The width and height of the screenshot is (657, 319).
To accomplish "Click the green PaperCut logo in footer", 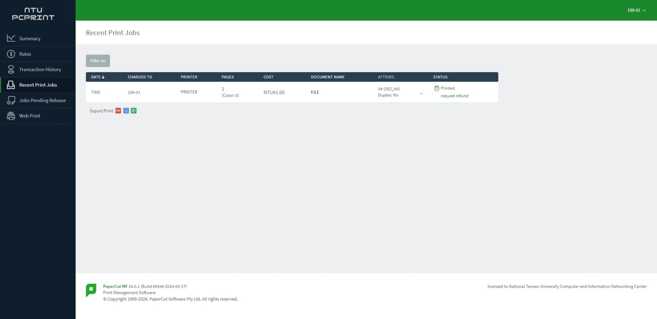I will [x=91, y=290].
